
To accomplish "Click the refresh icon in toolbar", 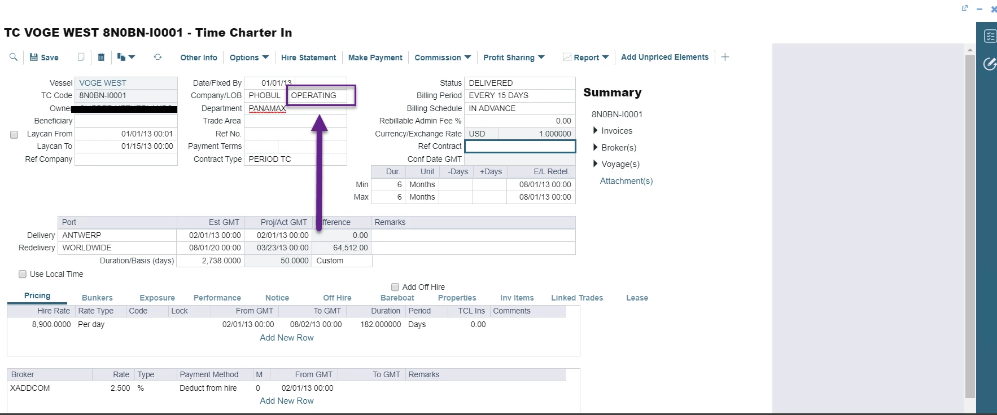I will [158, 57].
